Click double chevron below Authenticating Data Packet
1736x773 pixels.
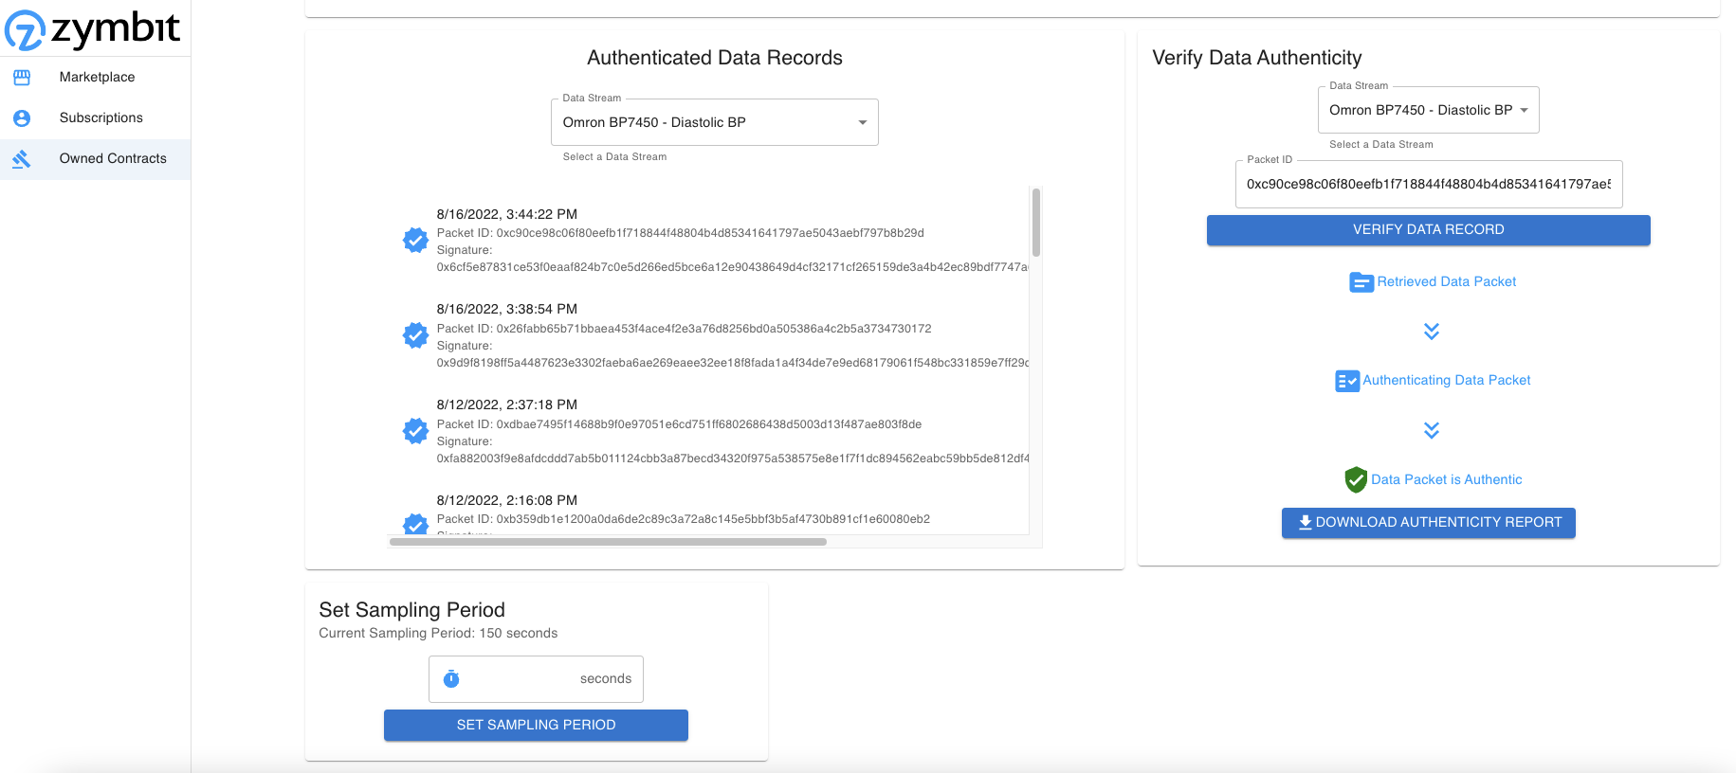(1432, 430)
